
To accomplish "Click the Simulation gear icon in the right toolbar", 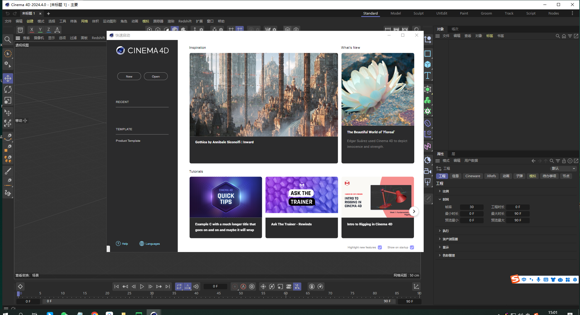I will pos(428,111).
